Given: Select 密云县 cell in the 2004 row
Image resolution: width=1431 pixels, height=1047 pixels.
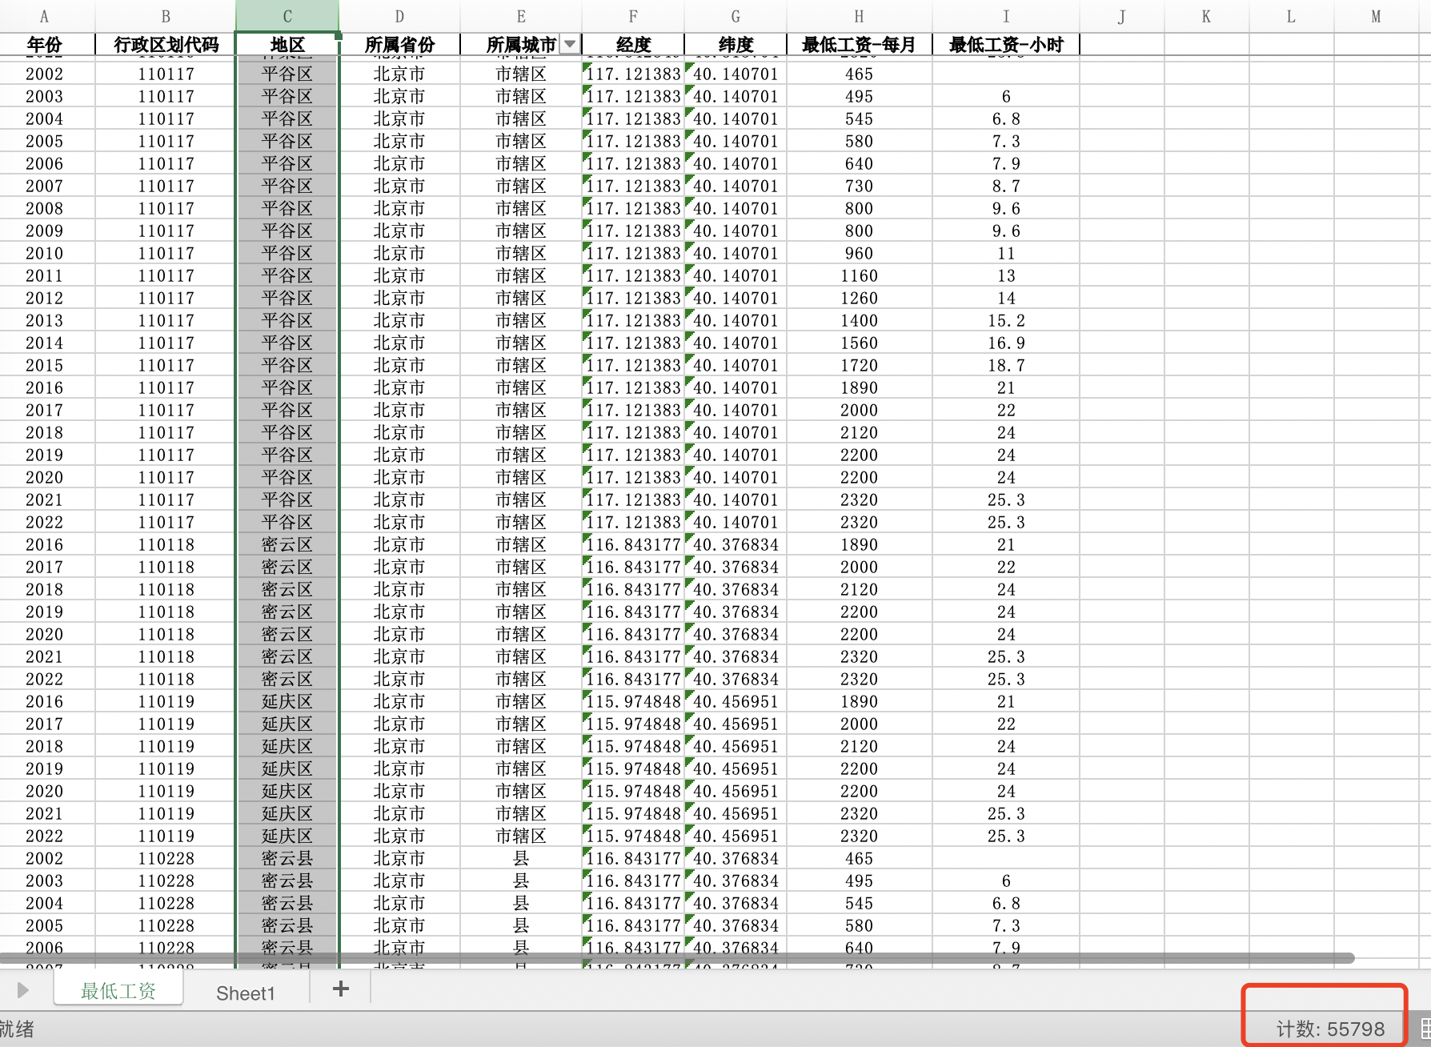Looking at the screenshot, I should coord(287,903).
